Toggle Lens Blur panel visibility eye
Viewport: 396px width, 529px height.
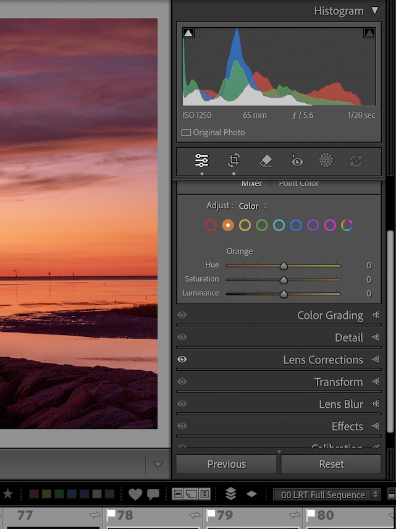tap(182, 404)
